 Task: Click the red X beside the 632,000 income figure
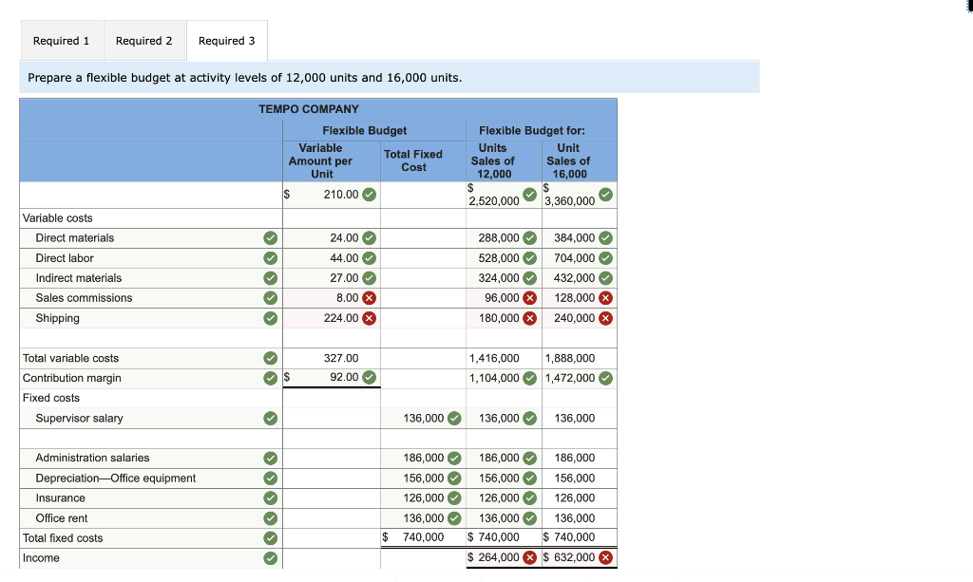coord(605,558)
